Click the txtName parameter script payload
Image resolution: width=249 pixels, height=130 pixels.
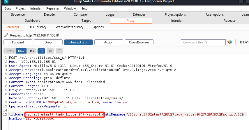point(64,114)
